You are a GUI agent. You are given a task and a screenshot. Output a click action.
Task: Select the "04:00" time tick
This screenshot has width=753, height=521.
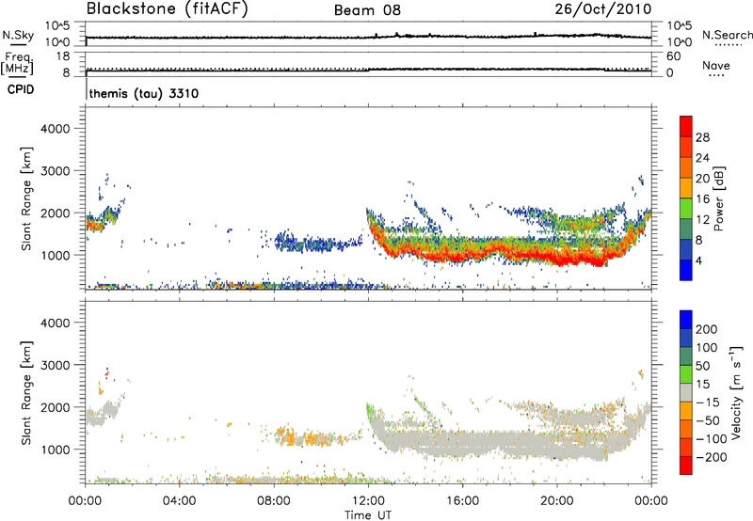(179, 501)
